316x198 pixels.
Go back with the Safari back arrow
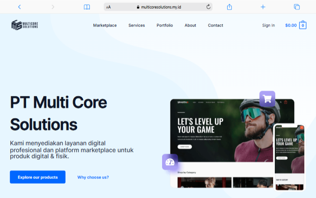(x=20, y=7)
